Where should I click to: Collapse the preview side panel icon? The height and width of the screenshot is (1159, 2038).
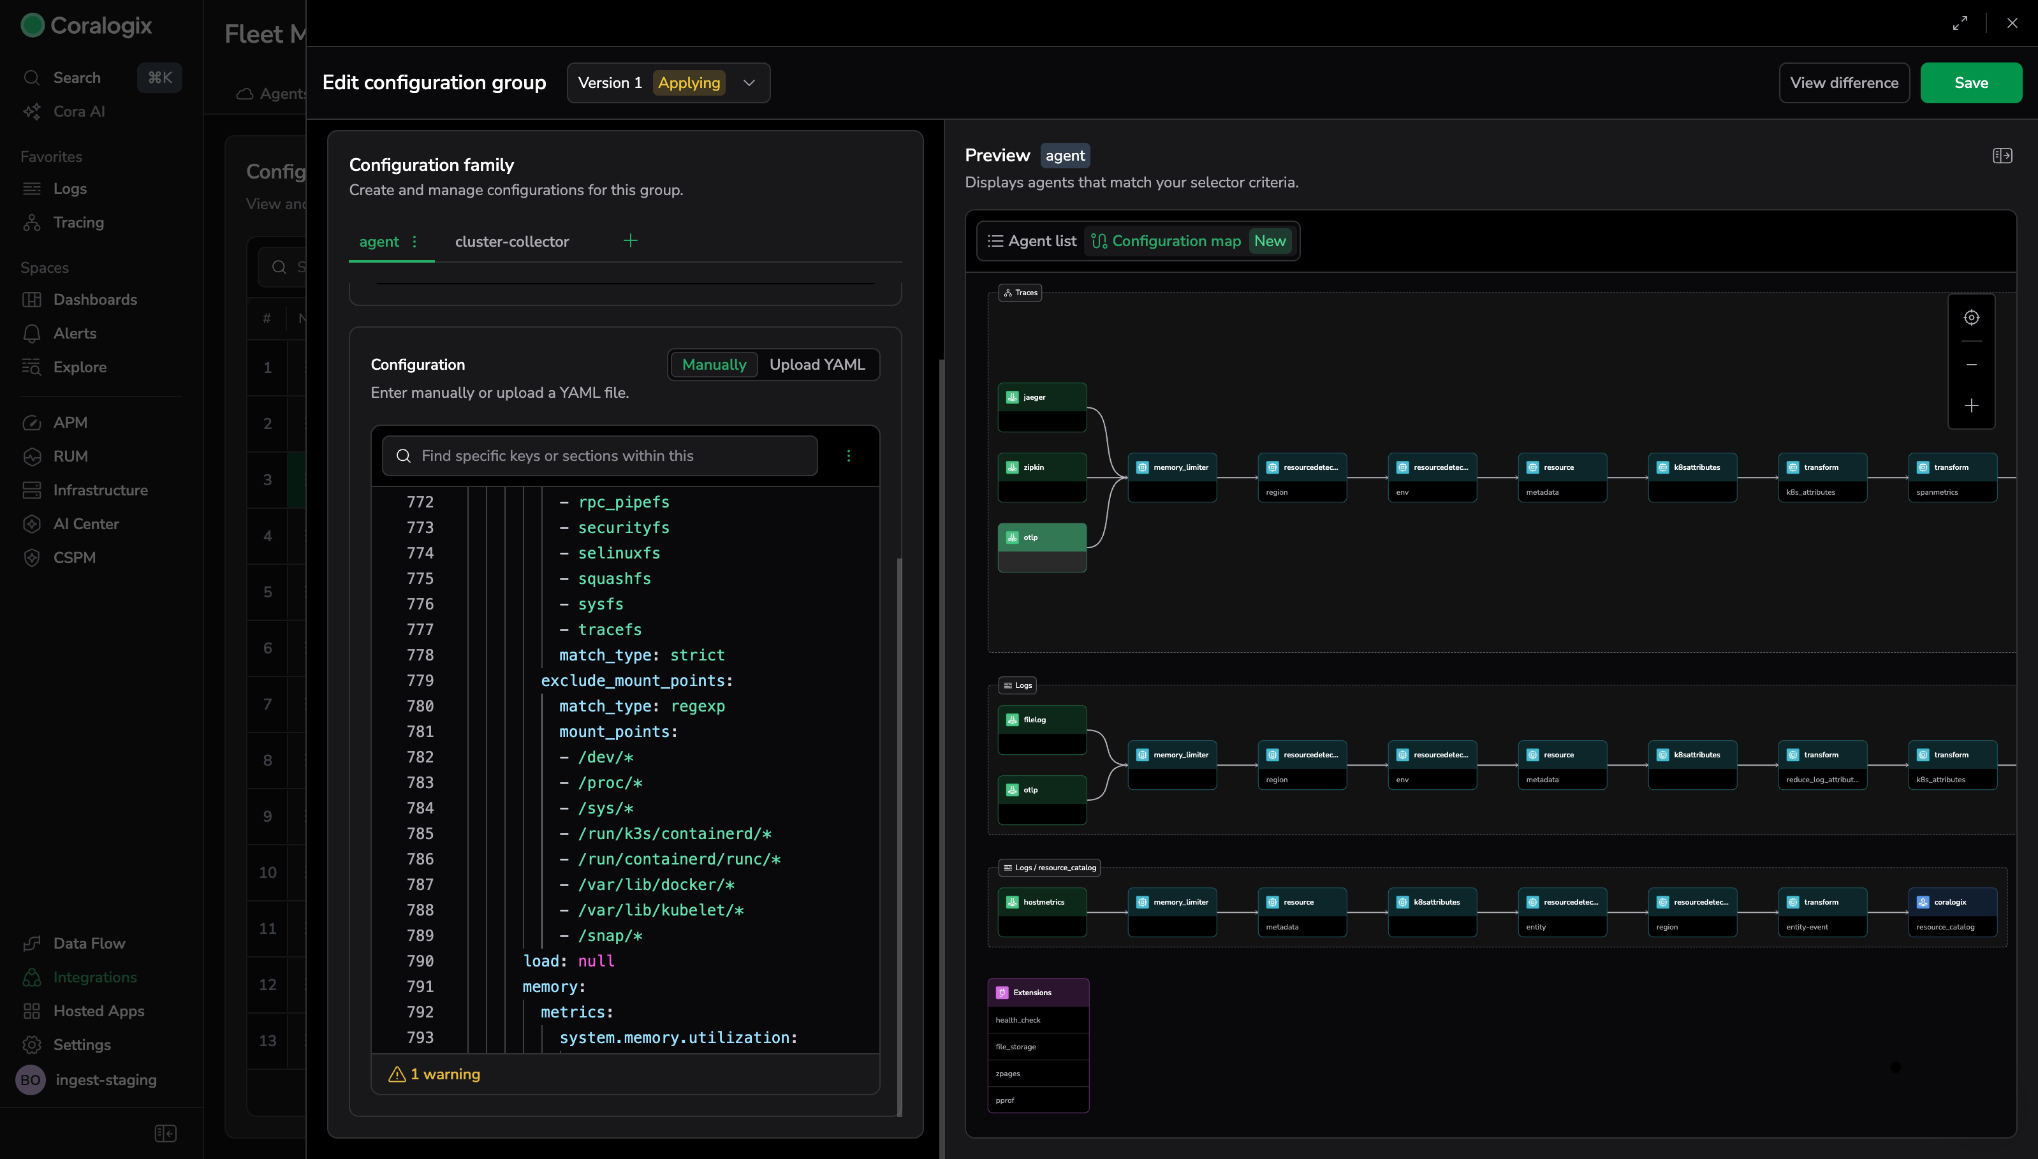click(2002, 156)
